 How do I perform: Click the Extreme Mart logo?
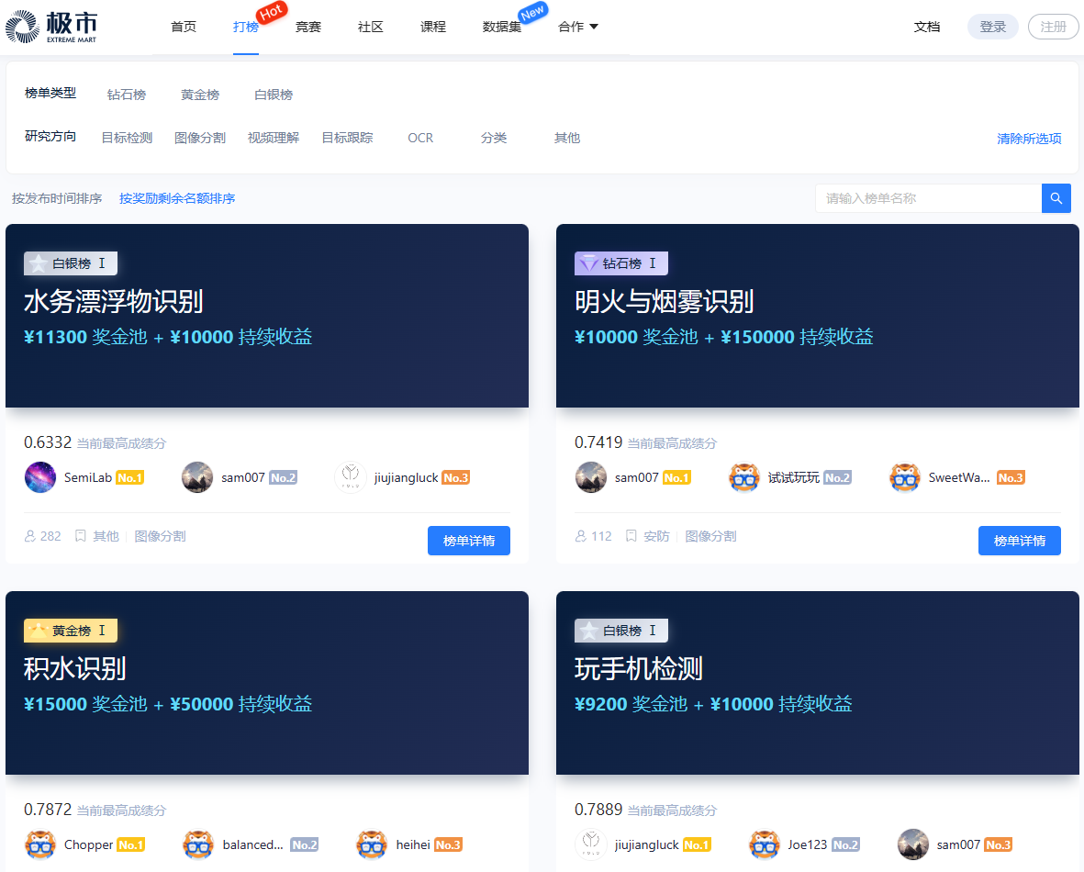point(50,28)
